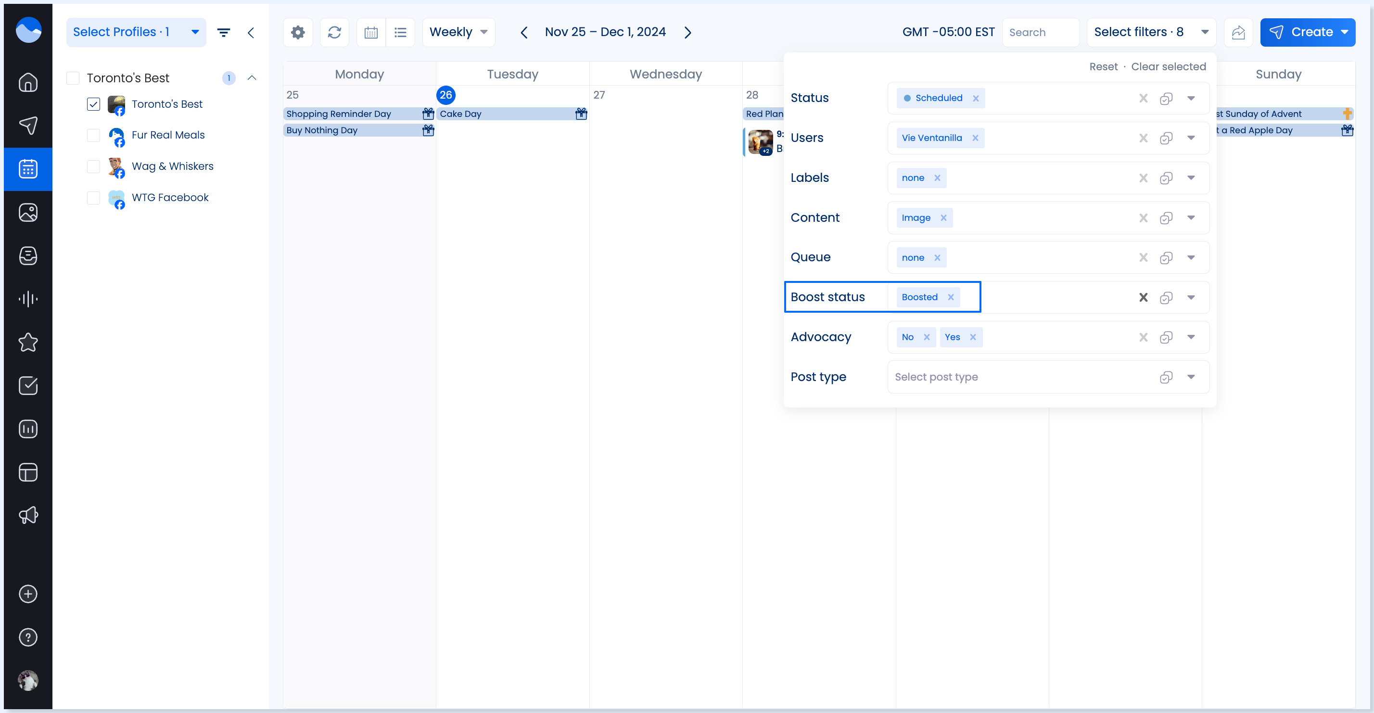The width and height of the screenshot is (1374, 713).
Task: Open the analytics bar chart icon
Action: tap(28, 429)
